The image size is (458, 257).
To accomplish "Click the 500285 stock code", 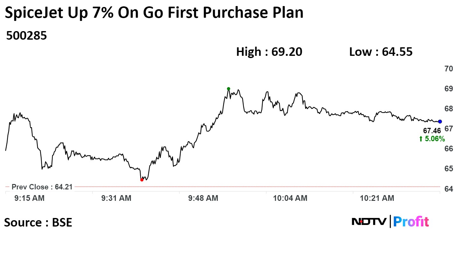I will click(26, 36).
